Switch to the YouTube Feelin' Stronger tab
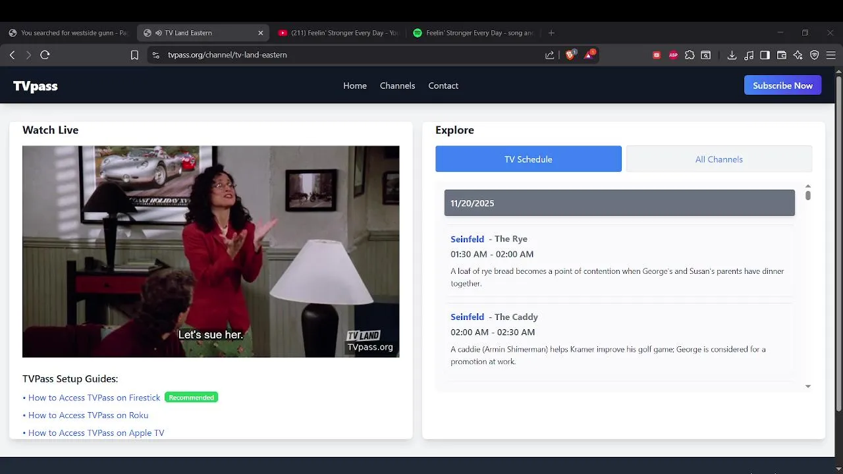The width and height of the screenshot is (843, 474). (x=338, y=33)
